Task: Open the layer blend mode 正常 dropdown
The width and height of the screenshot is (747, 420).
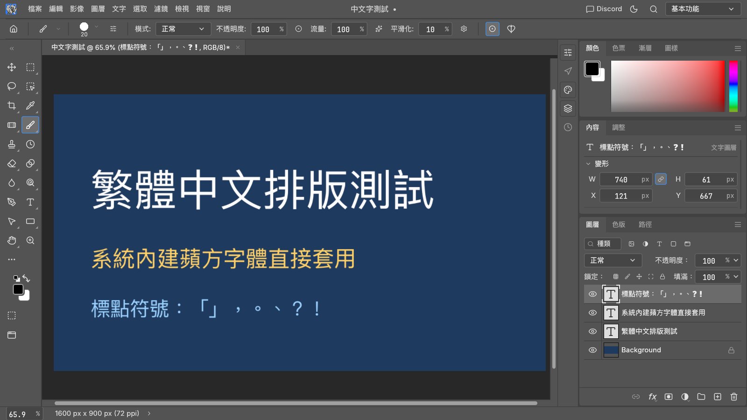Action: [x=613, y=260]
